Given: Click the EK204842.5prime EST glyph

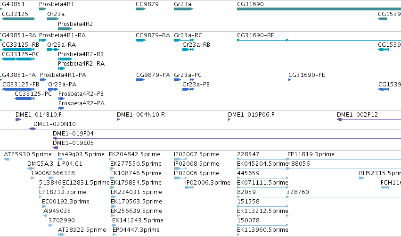Looking at the screenshot, I should point(110,159).
